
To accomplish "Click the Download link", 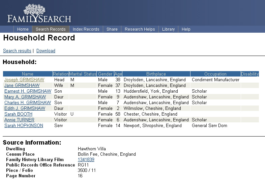I will (x=46, y=51).
